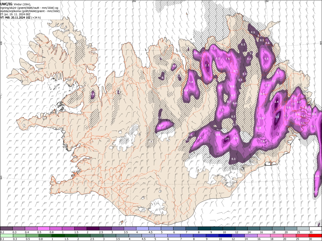Click the bright red 30 swatch in bottom legend row
Screen dimensions: 322x241
[x=315, y=235]
